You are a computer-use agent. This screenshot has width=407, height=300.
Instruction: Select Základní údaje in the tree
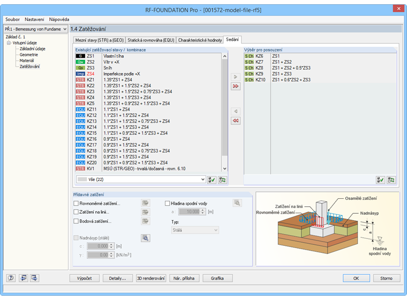(33, 49)
